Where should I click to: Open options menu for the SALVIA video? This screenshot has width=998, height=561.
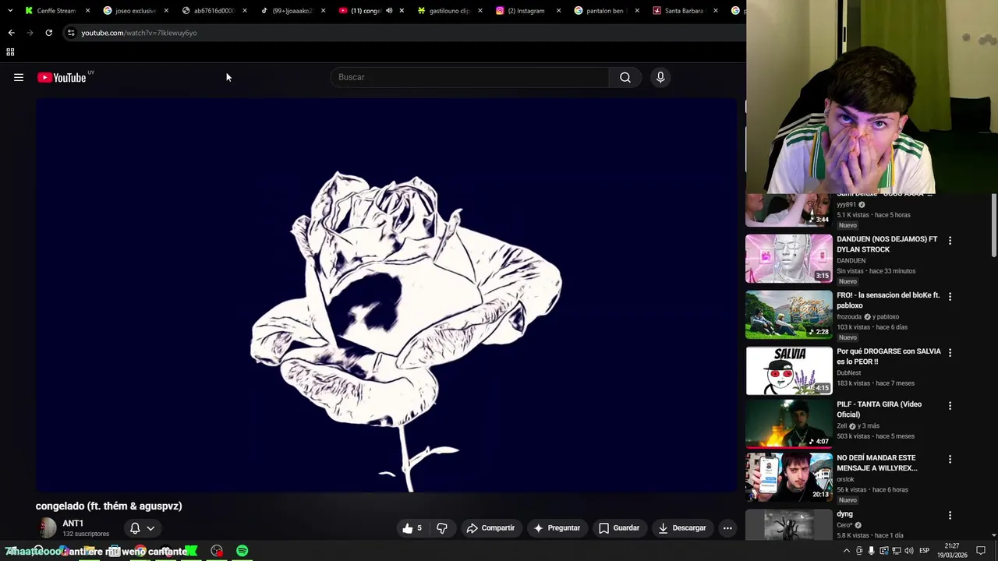(950, 353)
